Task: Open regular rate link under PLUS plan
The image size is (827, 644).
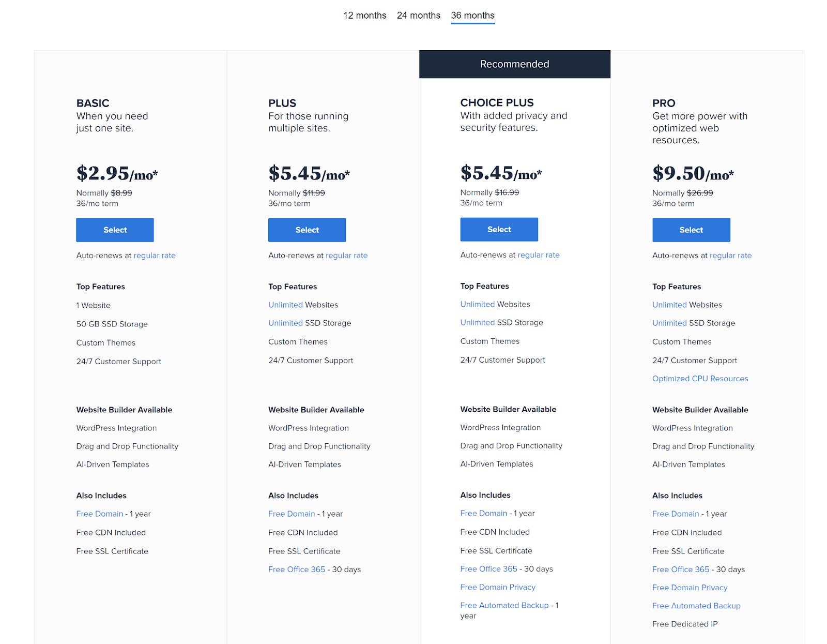Action: click(347, 256)
